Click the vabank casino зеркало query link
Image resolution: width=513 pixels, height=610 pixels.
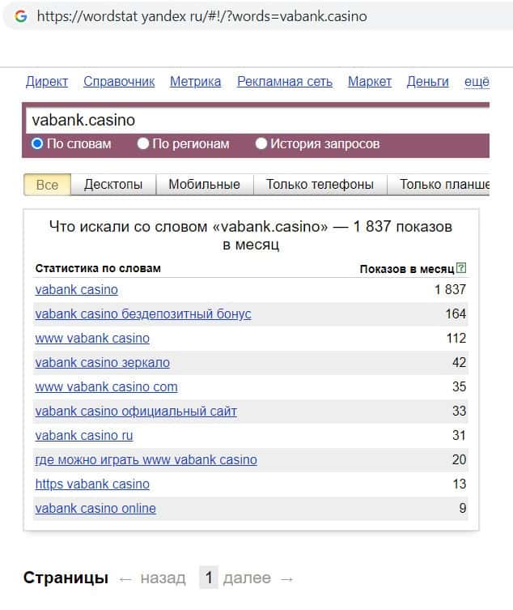(x=103, y=363)
